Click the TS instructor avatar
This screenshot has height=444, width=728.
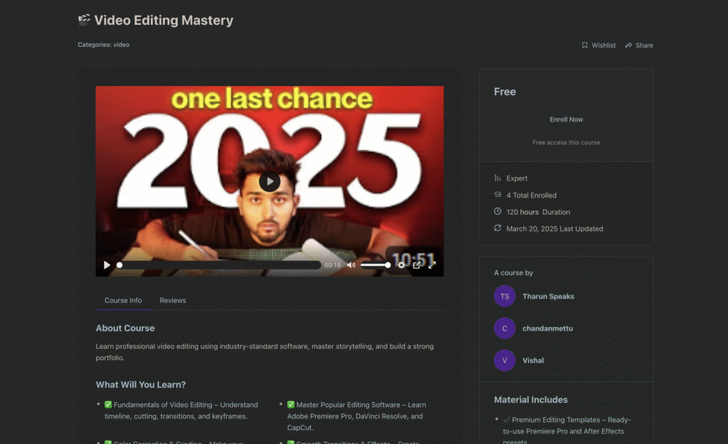tap(504, 296)
